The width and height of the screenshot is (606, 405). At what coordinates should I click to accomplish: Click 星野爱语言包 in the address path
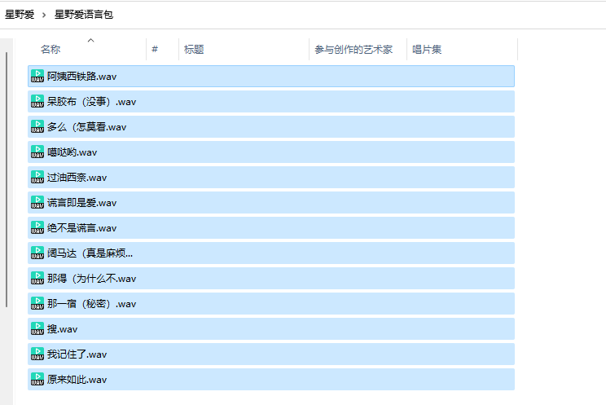click(84, 15)
